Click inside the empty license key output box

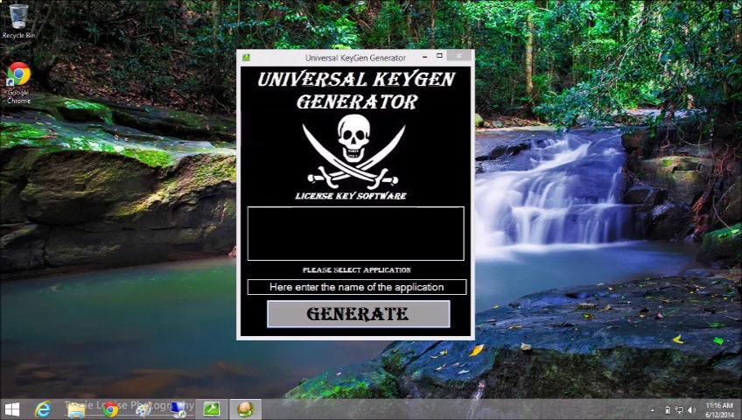point(355,234)
